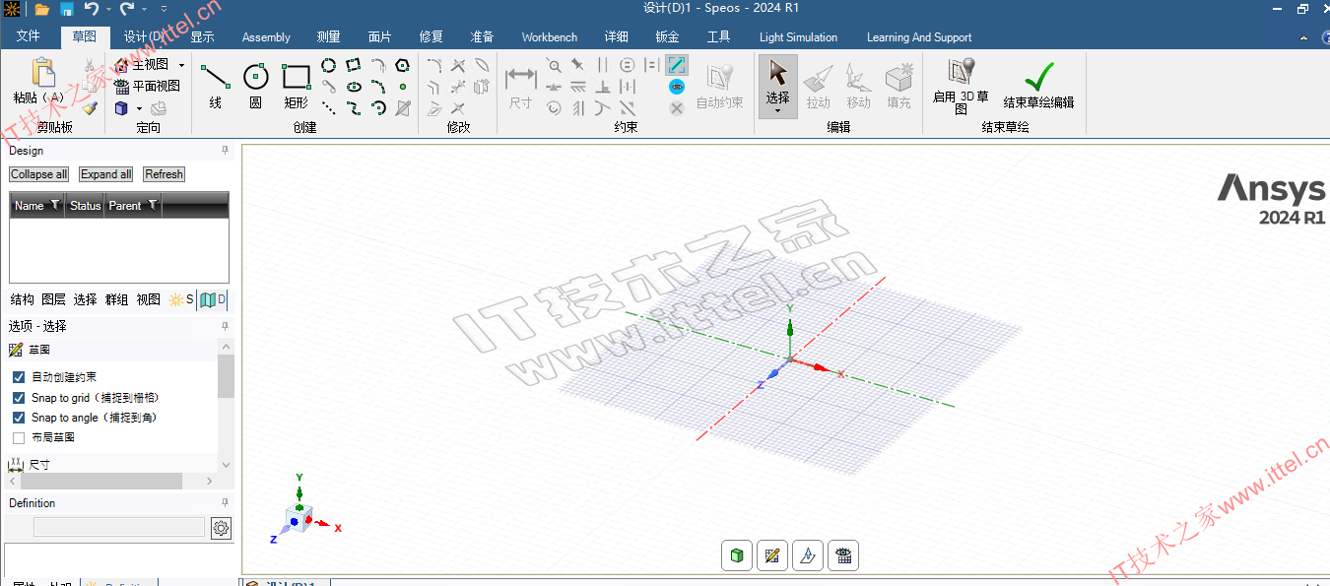Select the spline curve tool
Image resolution: width=1330 pixels, height=586 pixels.
pyautogui.click(x=354, y=108)
